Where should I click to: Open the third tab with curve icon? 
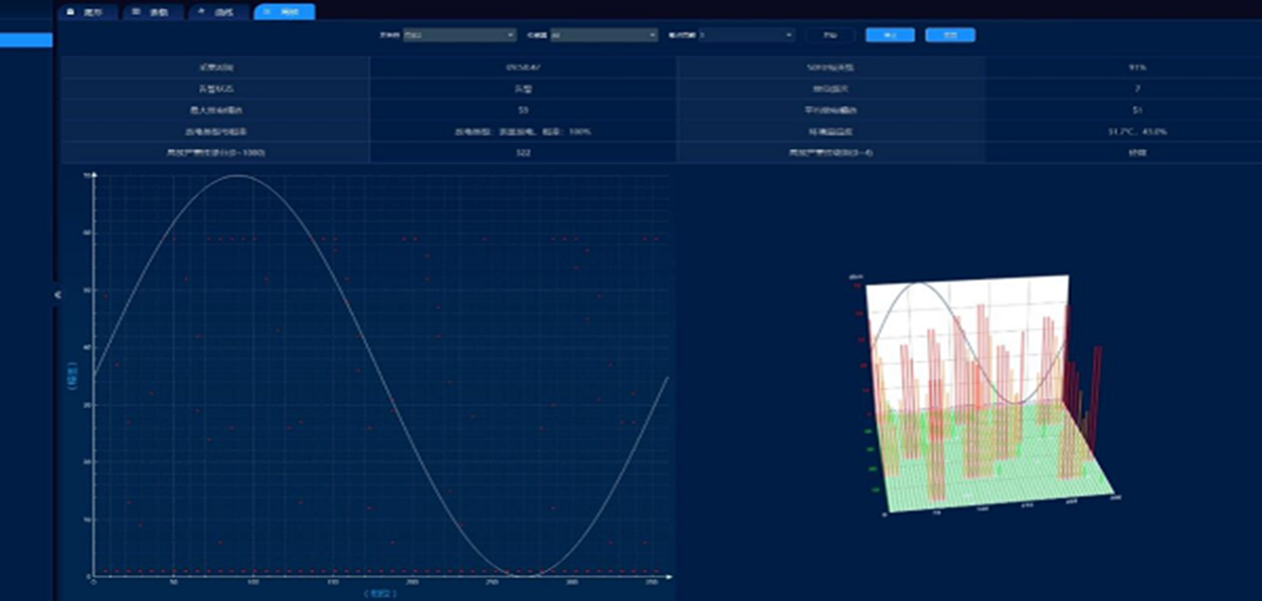click(217, 12)
